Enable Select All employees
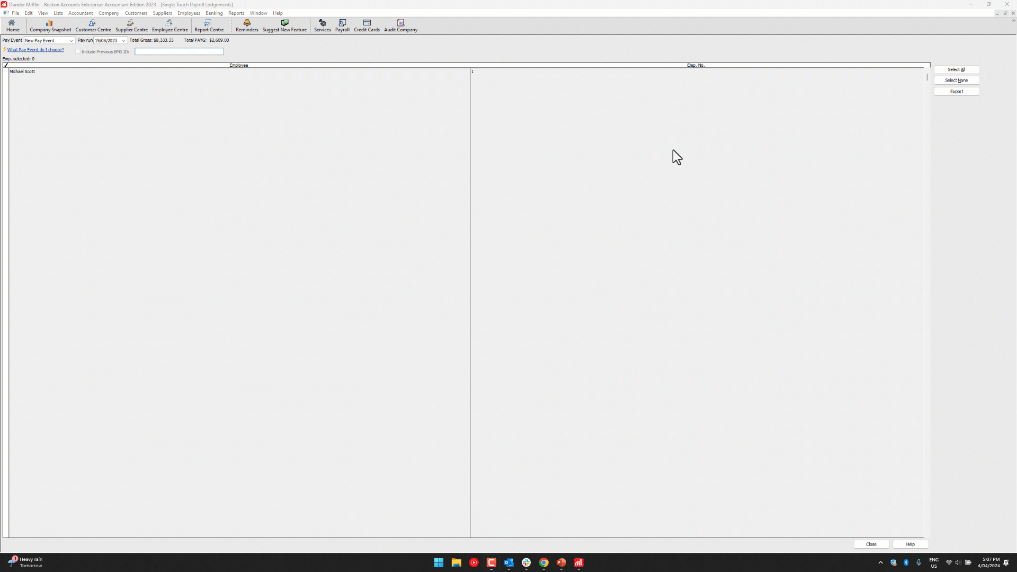This screenshot has height=572, width=1017. pyautogui.click(x=956, y=69)
